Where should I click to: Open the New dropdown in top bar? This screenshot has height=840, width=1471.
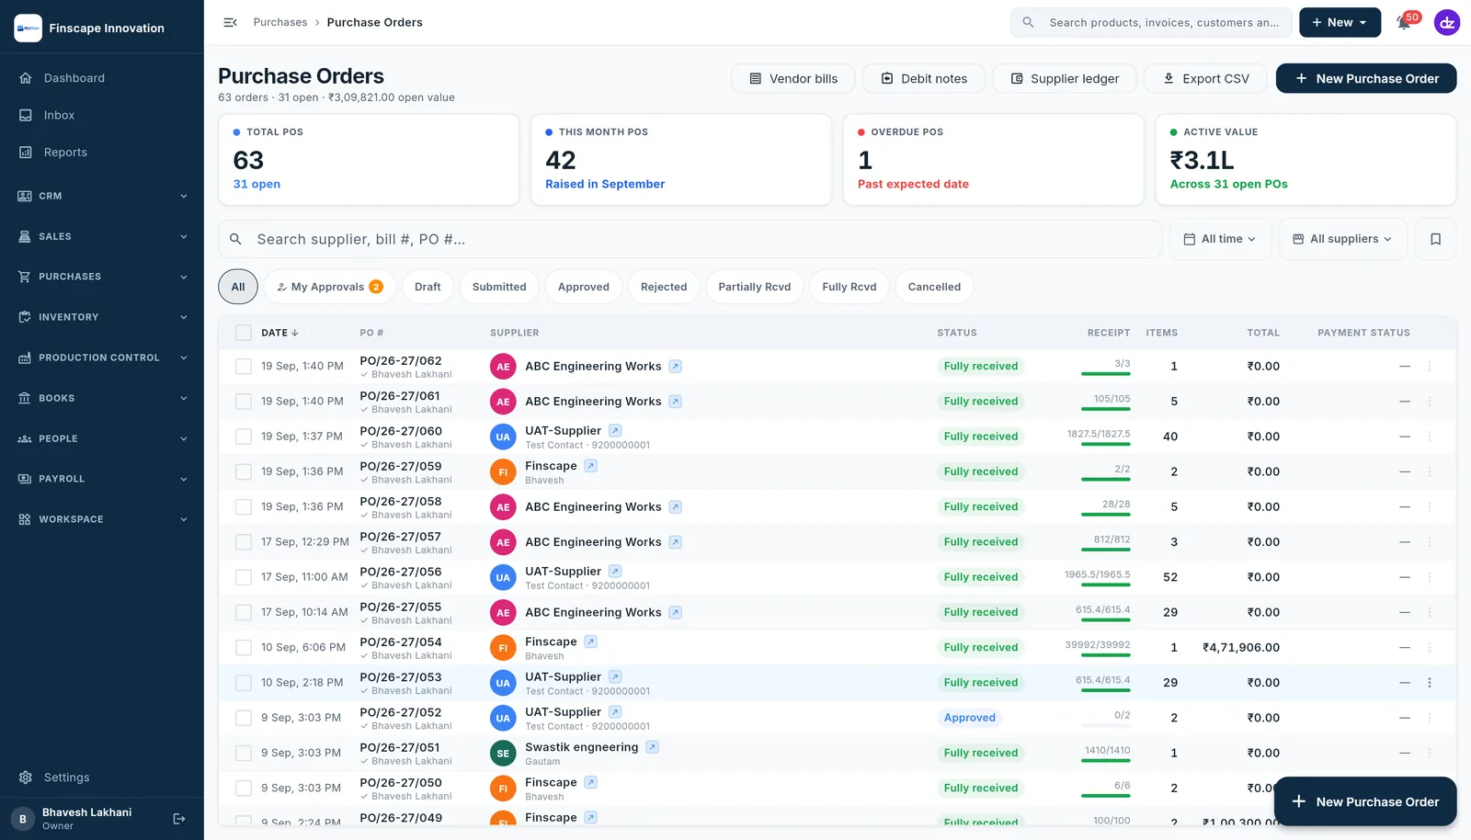[1340, 22]
